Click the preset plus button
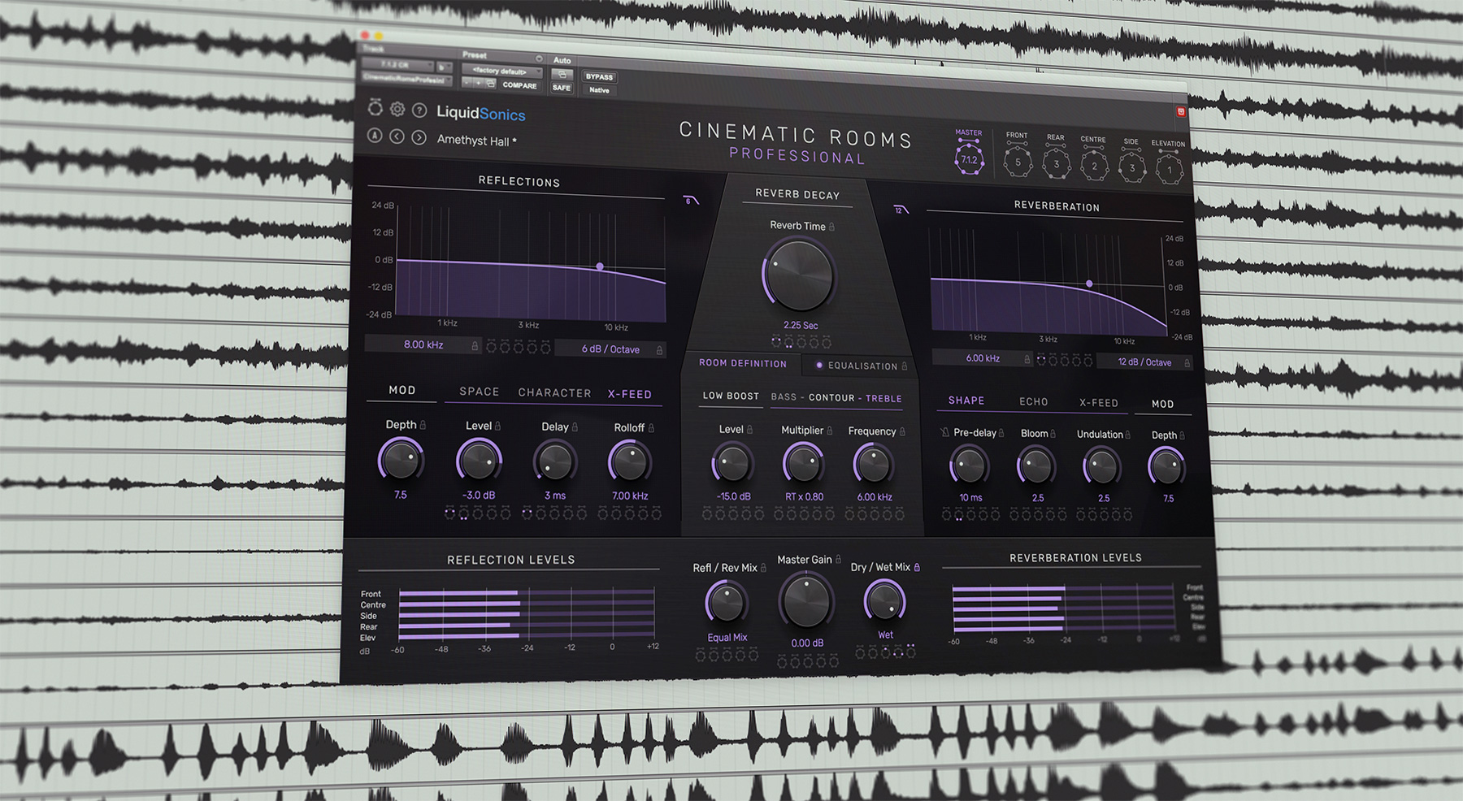This screenshot has width=1463, height=801. coord(479,83)
